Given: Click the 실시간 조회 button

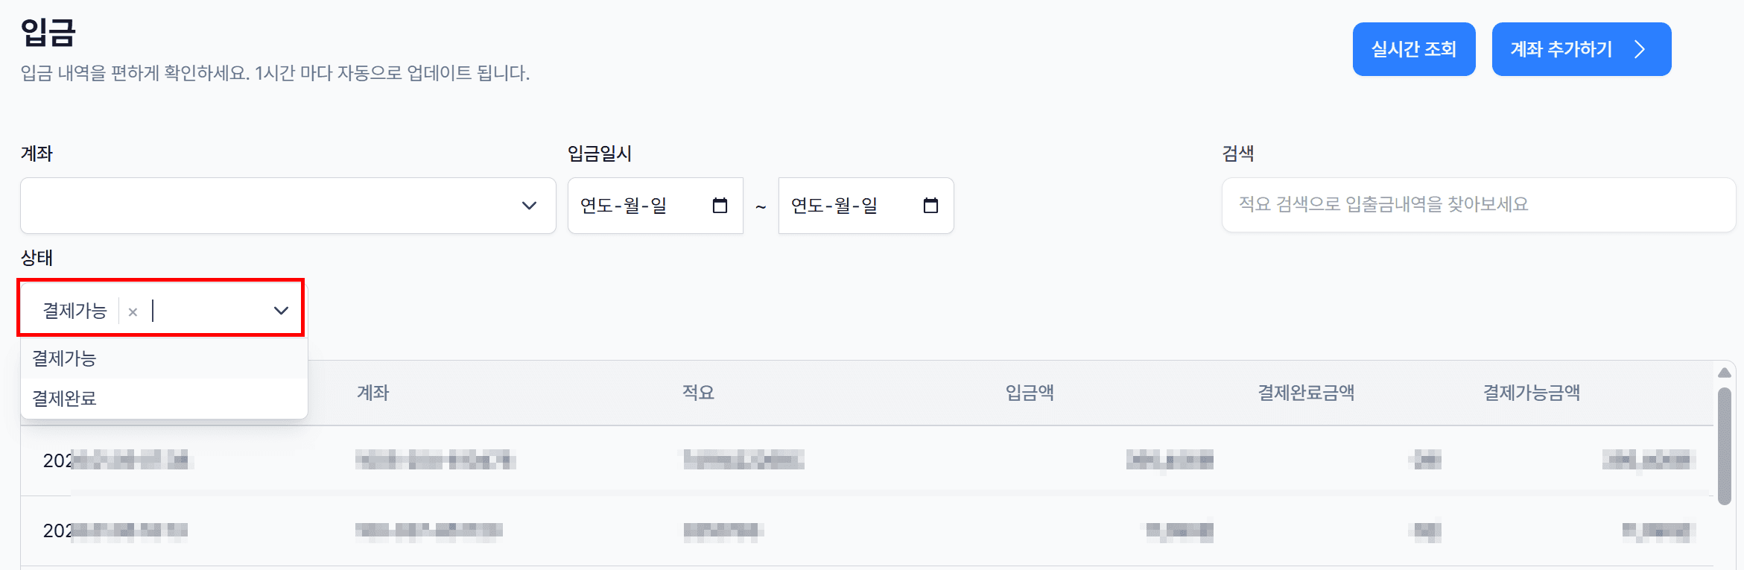Looking at the screenshot, I should (x=1414, y=49).
